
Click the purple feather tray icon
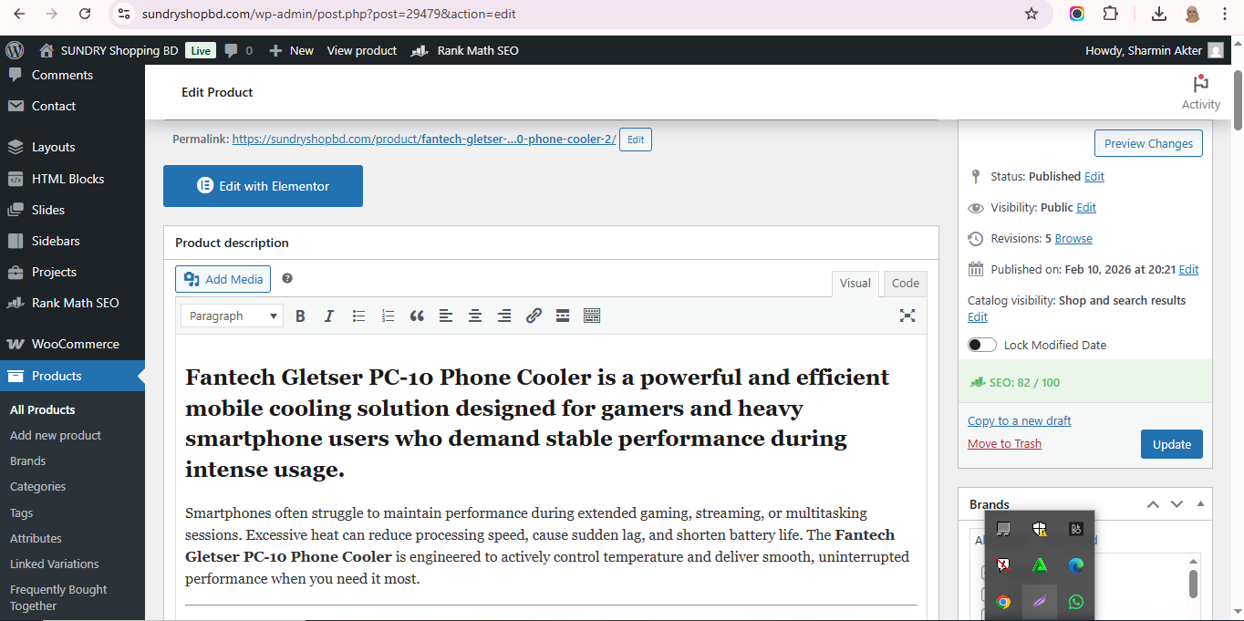pyautogui.click(x=1040, y=602)
